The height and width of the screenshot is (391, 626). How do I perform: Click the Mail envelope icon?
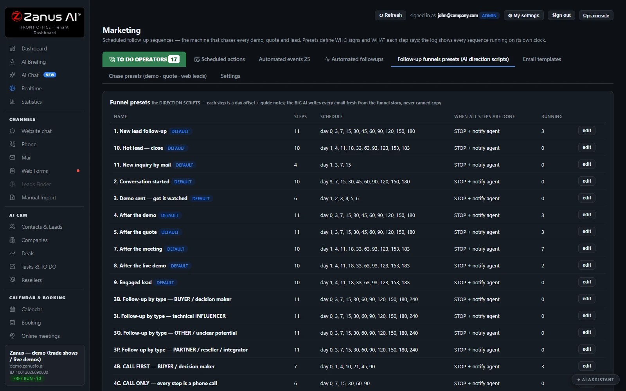coord(12,158)
